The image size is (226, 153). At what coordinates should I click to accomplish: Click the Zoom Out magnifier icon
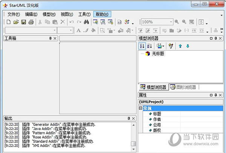(x=184, y=22)
